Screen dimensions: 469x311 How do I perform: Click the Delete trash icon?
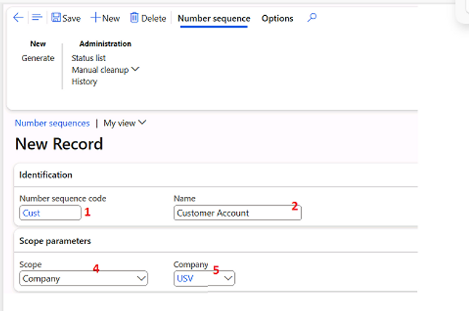(x=135, y=18)
